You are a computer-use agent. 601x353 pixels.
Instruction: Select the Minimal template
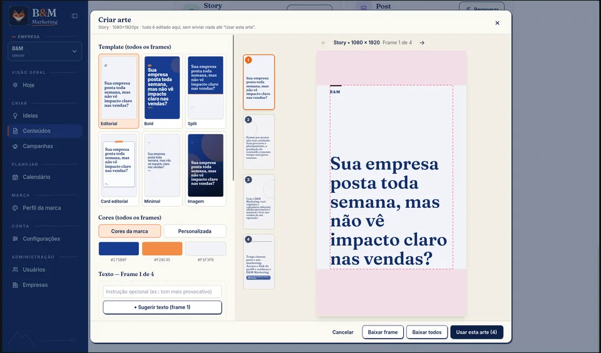(162, 168)
